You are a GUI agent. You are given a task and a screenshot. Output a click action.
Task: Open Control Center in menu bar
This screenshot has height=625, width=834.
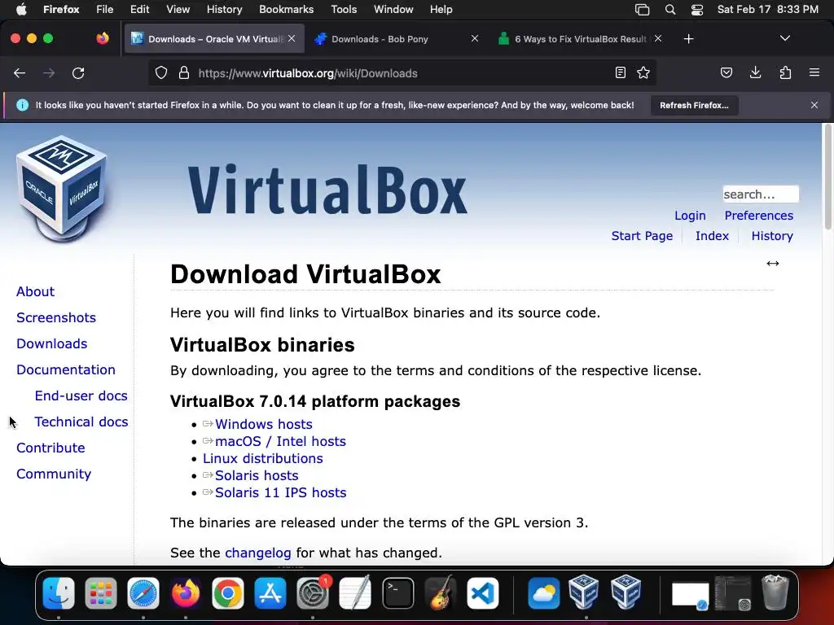[x=697, y=10]
